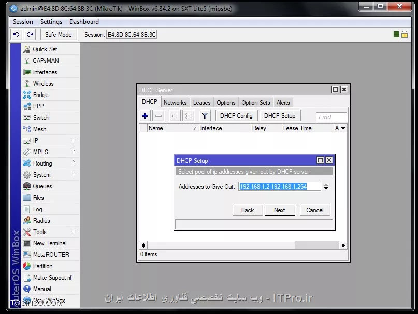Open the Session menu
This screenshot has height=314, width=418.
point(23,22)
